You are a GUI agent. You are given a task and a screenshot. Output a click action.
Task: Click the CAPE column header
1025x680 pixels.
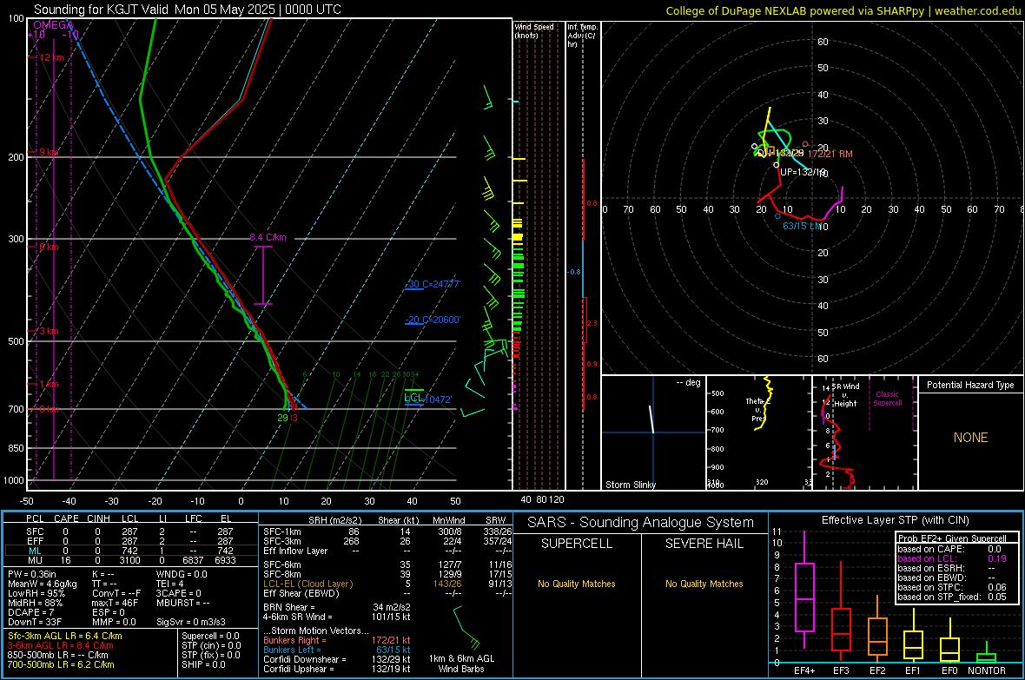coord(66,518)
